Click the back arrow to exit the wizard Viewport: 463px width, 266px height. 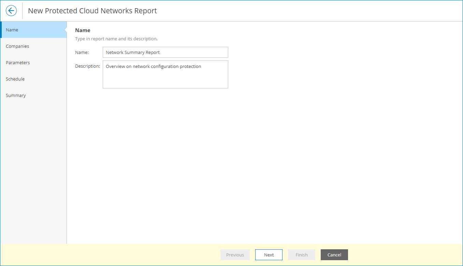tap(11, 11)
